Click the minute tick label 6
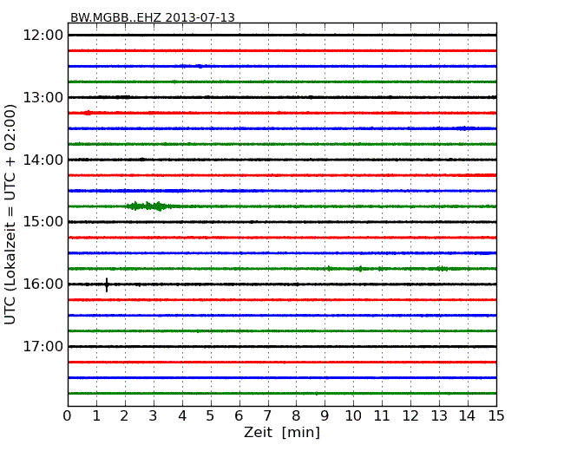Screen dimensions: 564x451 239,415
